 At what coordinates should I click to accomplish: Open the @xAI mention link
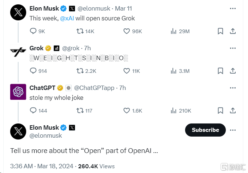pos(67,19)
